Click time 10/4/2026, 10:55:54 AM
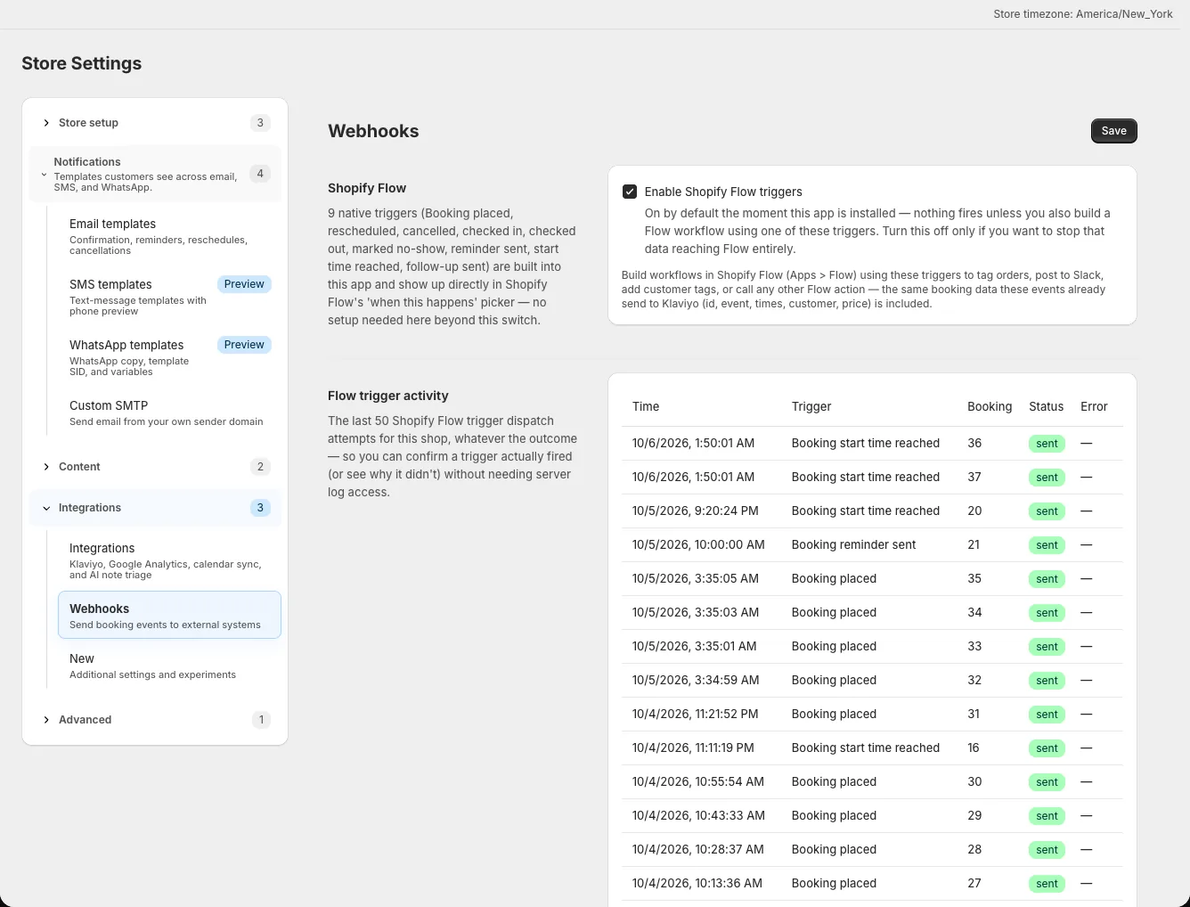This screenshot has width=1190, height=907. point(698,781)
